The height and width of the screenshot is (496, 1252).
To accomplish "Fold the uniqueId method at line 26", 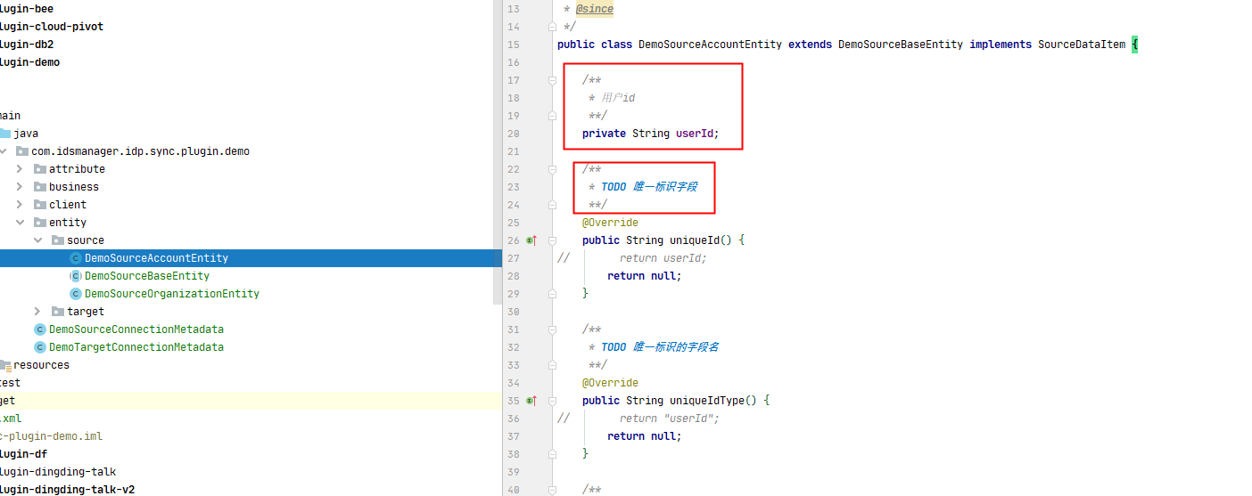I will click(553, 240).
